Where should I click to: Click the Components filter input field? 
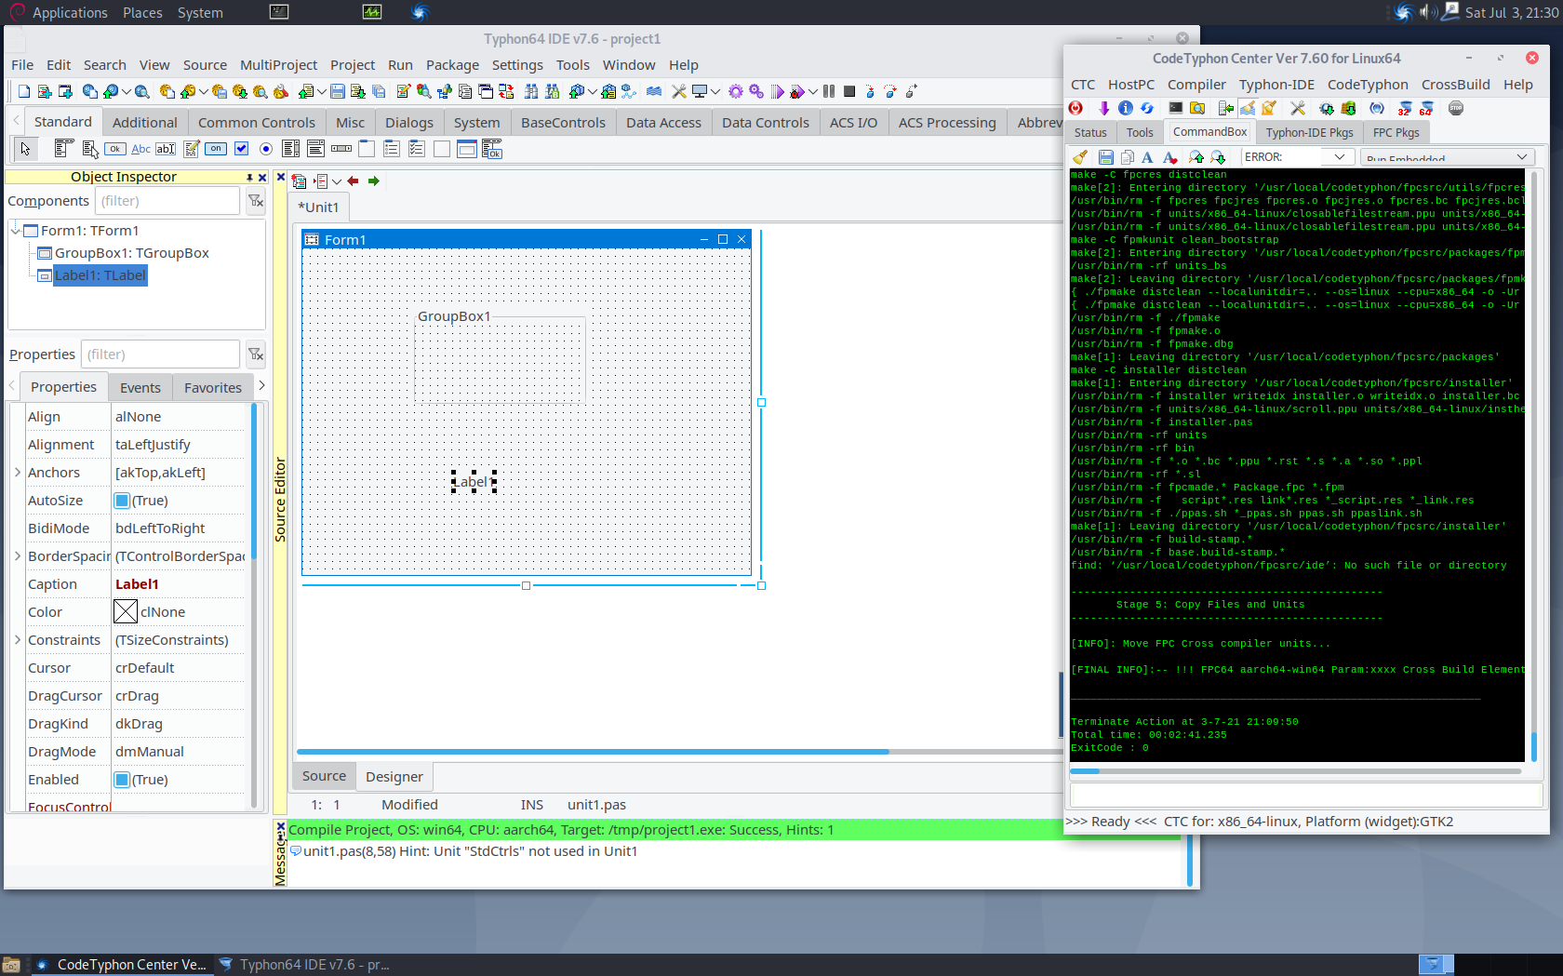[x=167, y=201]
